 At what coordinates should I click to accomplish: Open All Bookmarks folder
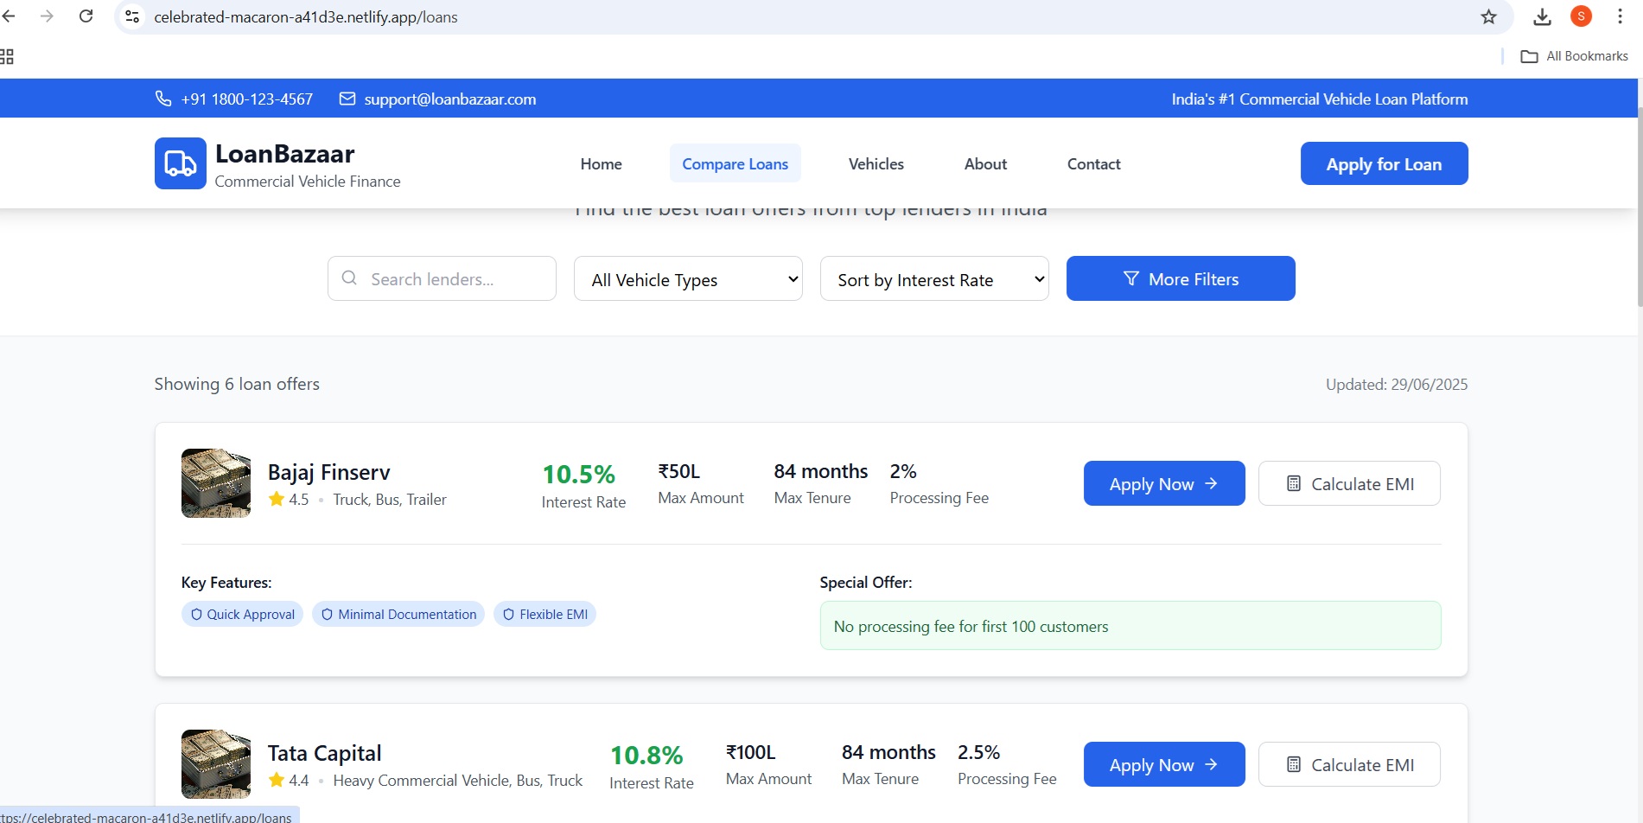pos(1574,56)
